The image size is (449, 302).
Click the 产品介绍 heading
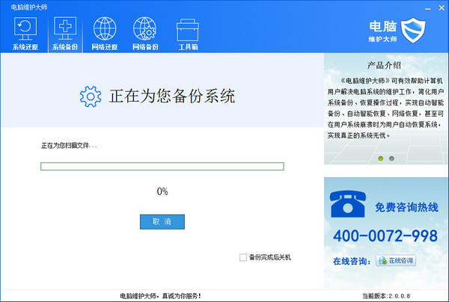click(x=384, y=66)
